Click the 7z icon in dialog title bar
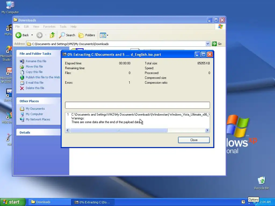This screenshot has height=206, width=275. [64, 54]
